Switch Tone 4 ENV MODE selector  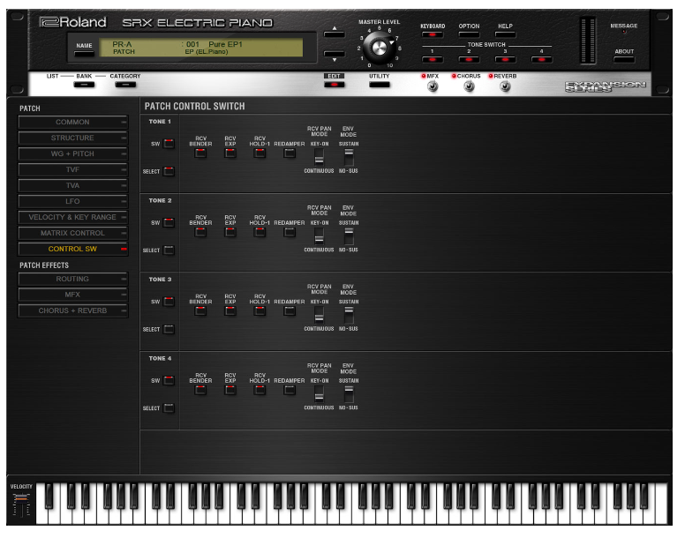349,394
